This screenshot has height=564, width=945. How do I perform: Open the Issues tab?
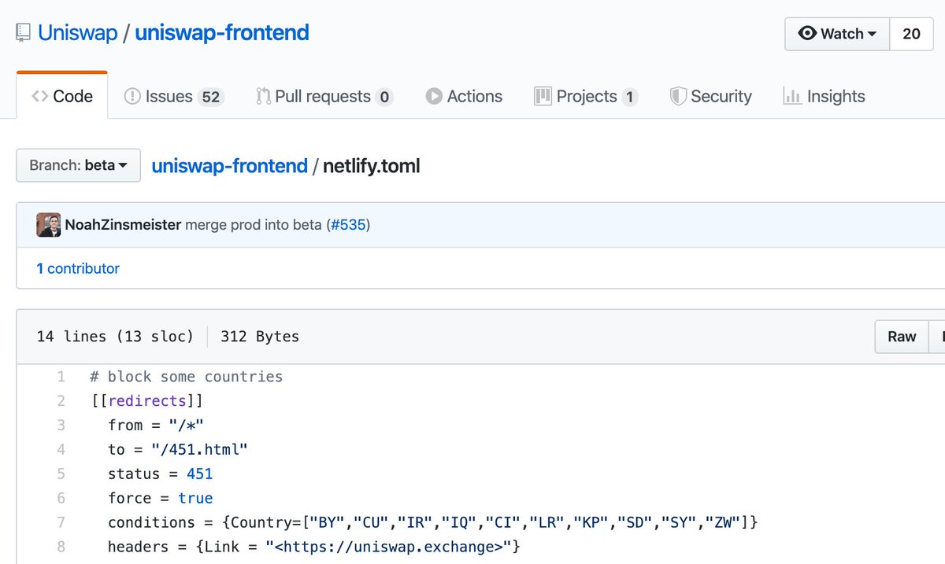[x=174, y=96]
